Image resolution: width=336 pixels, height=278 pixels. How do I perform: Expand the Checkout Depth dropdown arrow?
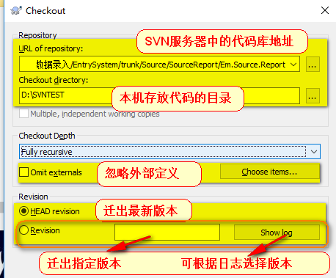[x=314, y=152]
